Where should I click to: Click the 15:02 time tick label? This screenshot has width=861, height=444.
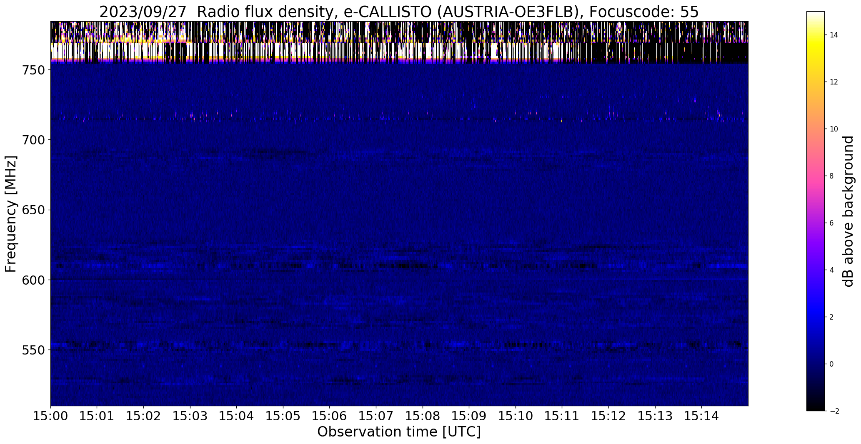[x=144, y=417]
